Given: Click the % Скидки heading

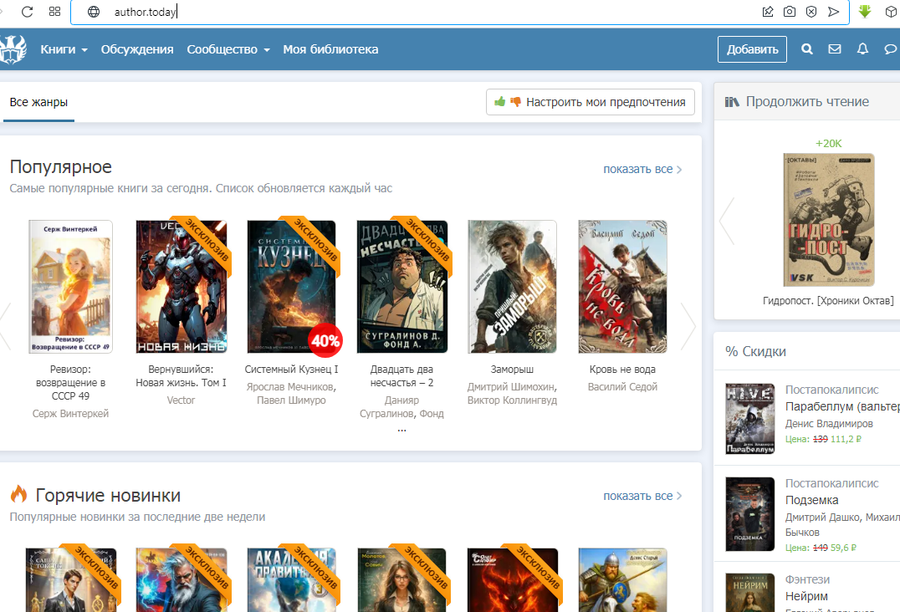Looking at the screenshot, I should 755,352.
